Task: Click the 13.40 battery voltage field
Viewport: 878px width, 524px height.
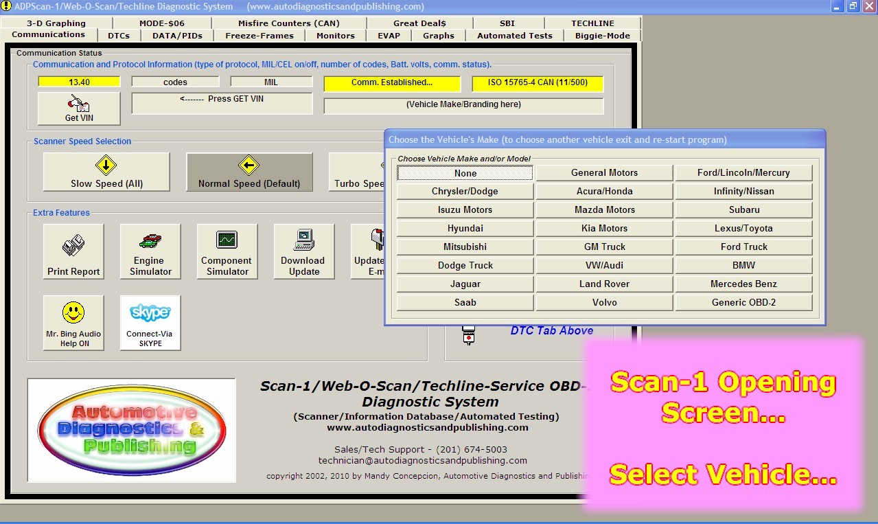Action: 80,82
